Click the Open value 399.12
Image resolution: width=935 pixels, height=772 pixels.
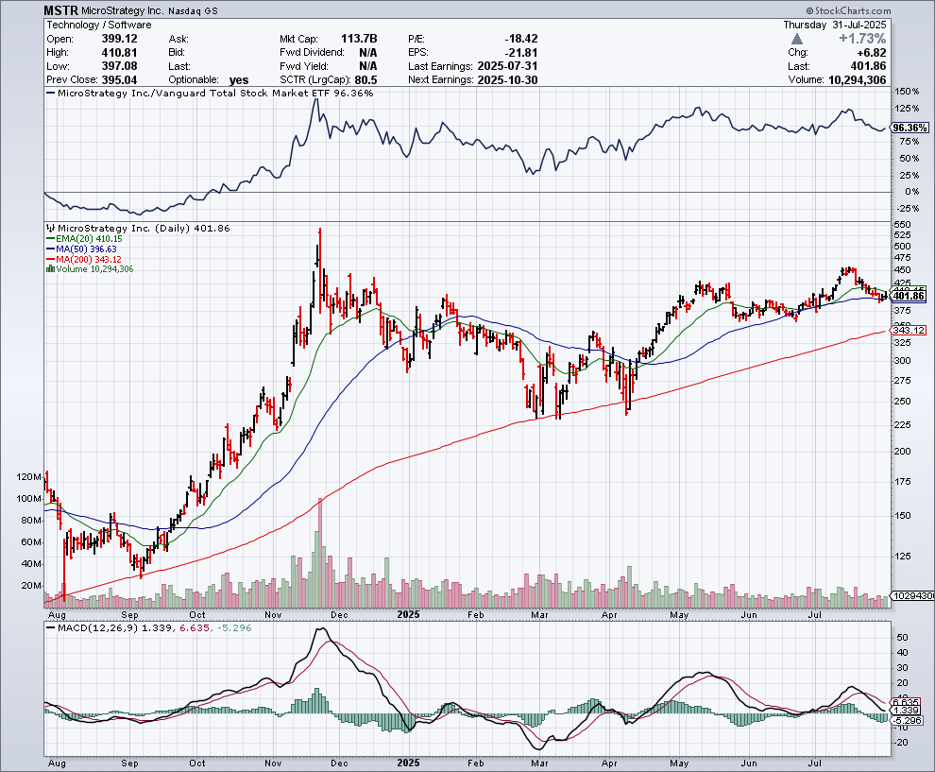tap(119, 39)
